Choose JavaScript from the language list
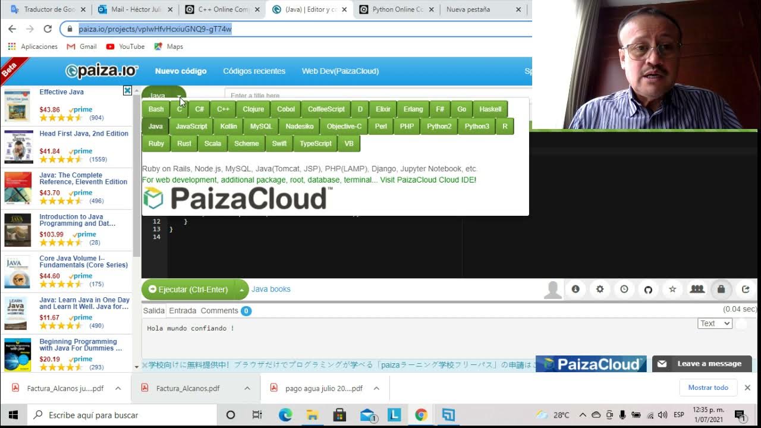 coord(191,126)
